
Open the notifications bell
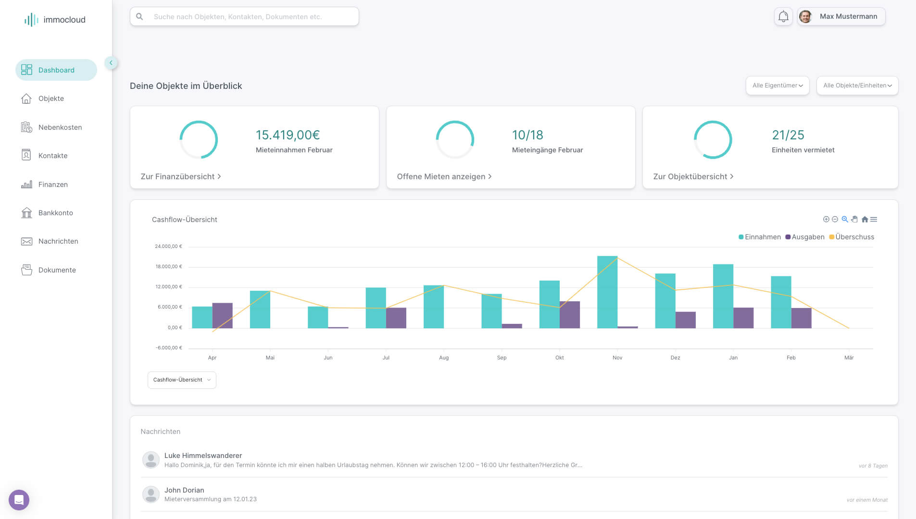coord(783,17)
